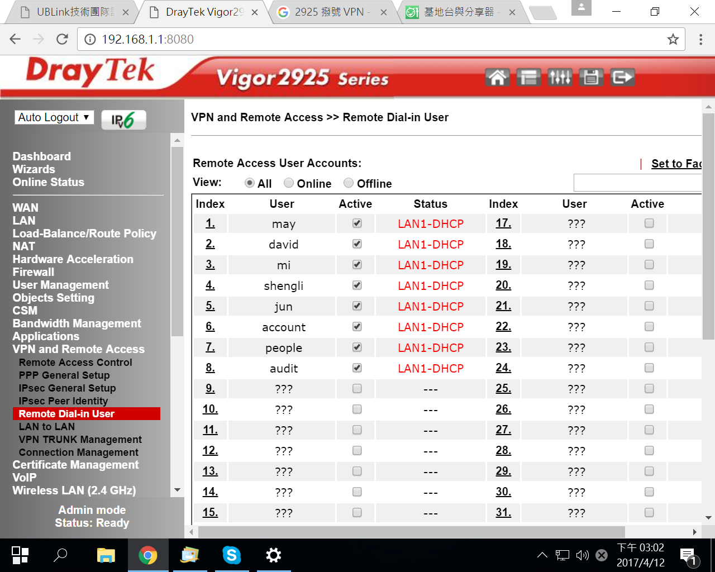
Task: Reload the router page
Action: [x=62, y=39]
